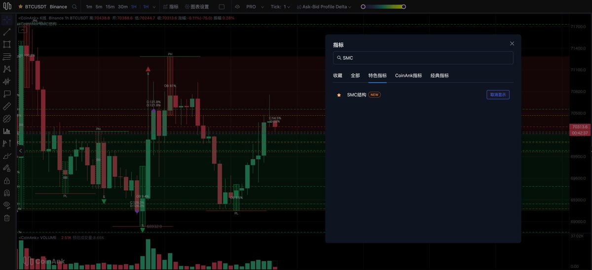This screenshot has height=270, width=592.
Task: Click 取消显示 button for SMC结构
Action: pyautogui.click(x=498, y=95)
